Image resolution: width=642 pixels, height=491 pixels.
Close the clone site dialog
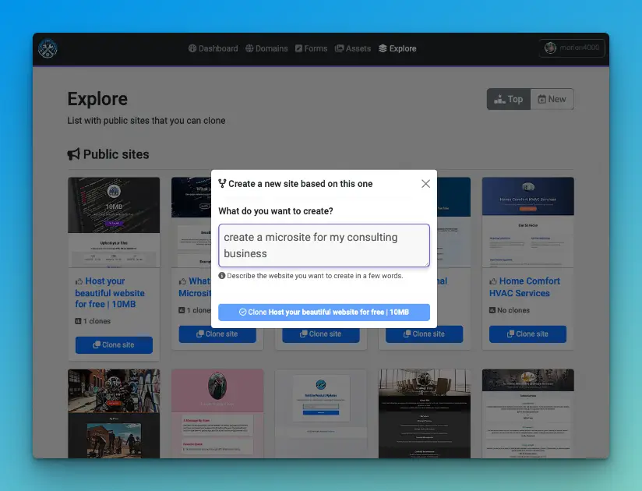[425, 184]
